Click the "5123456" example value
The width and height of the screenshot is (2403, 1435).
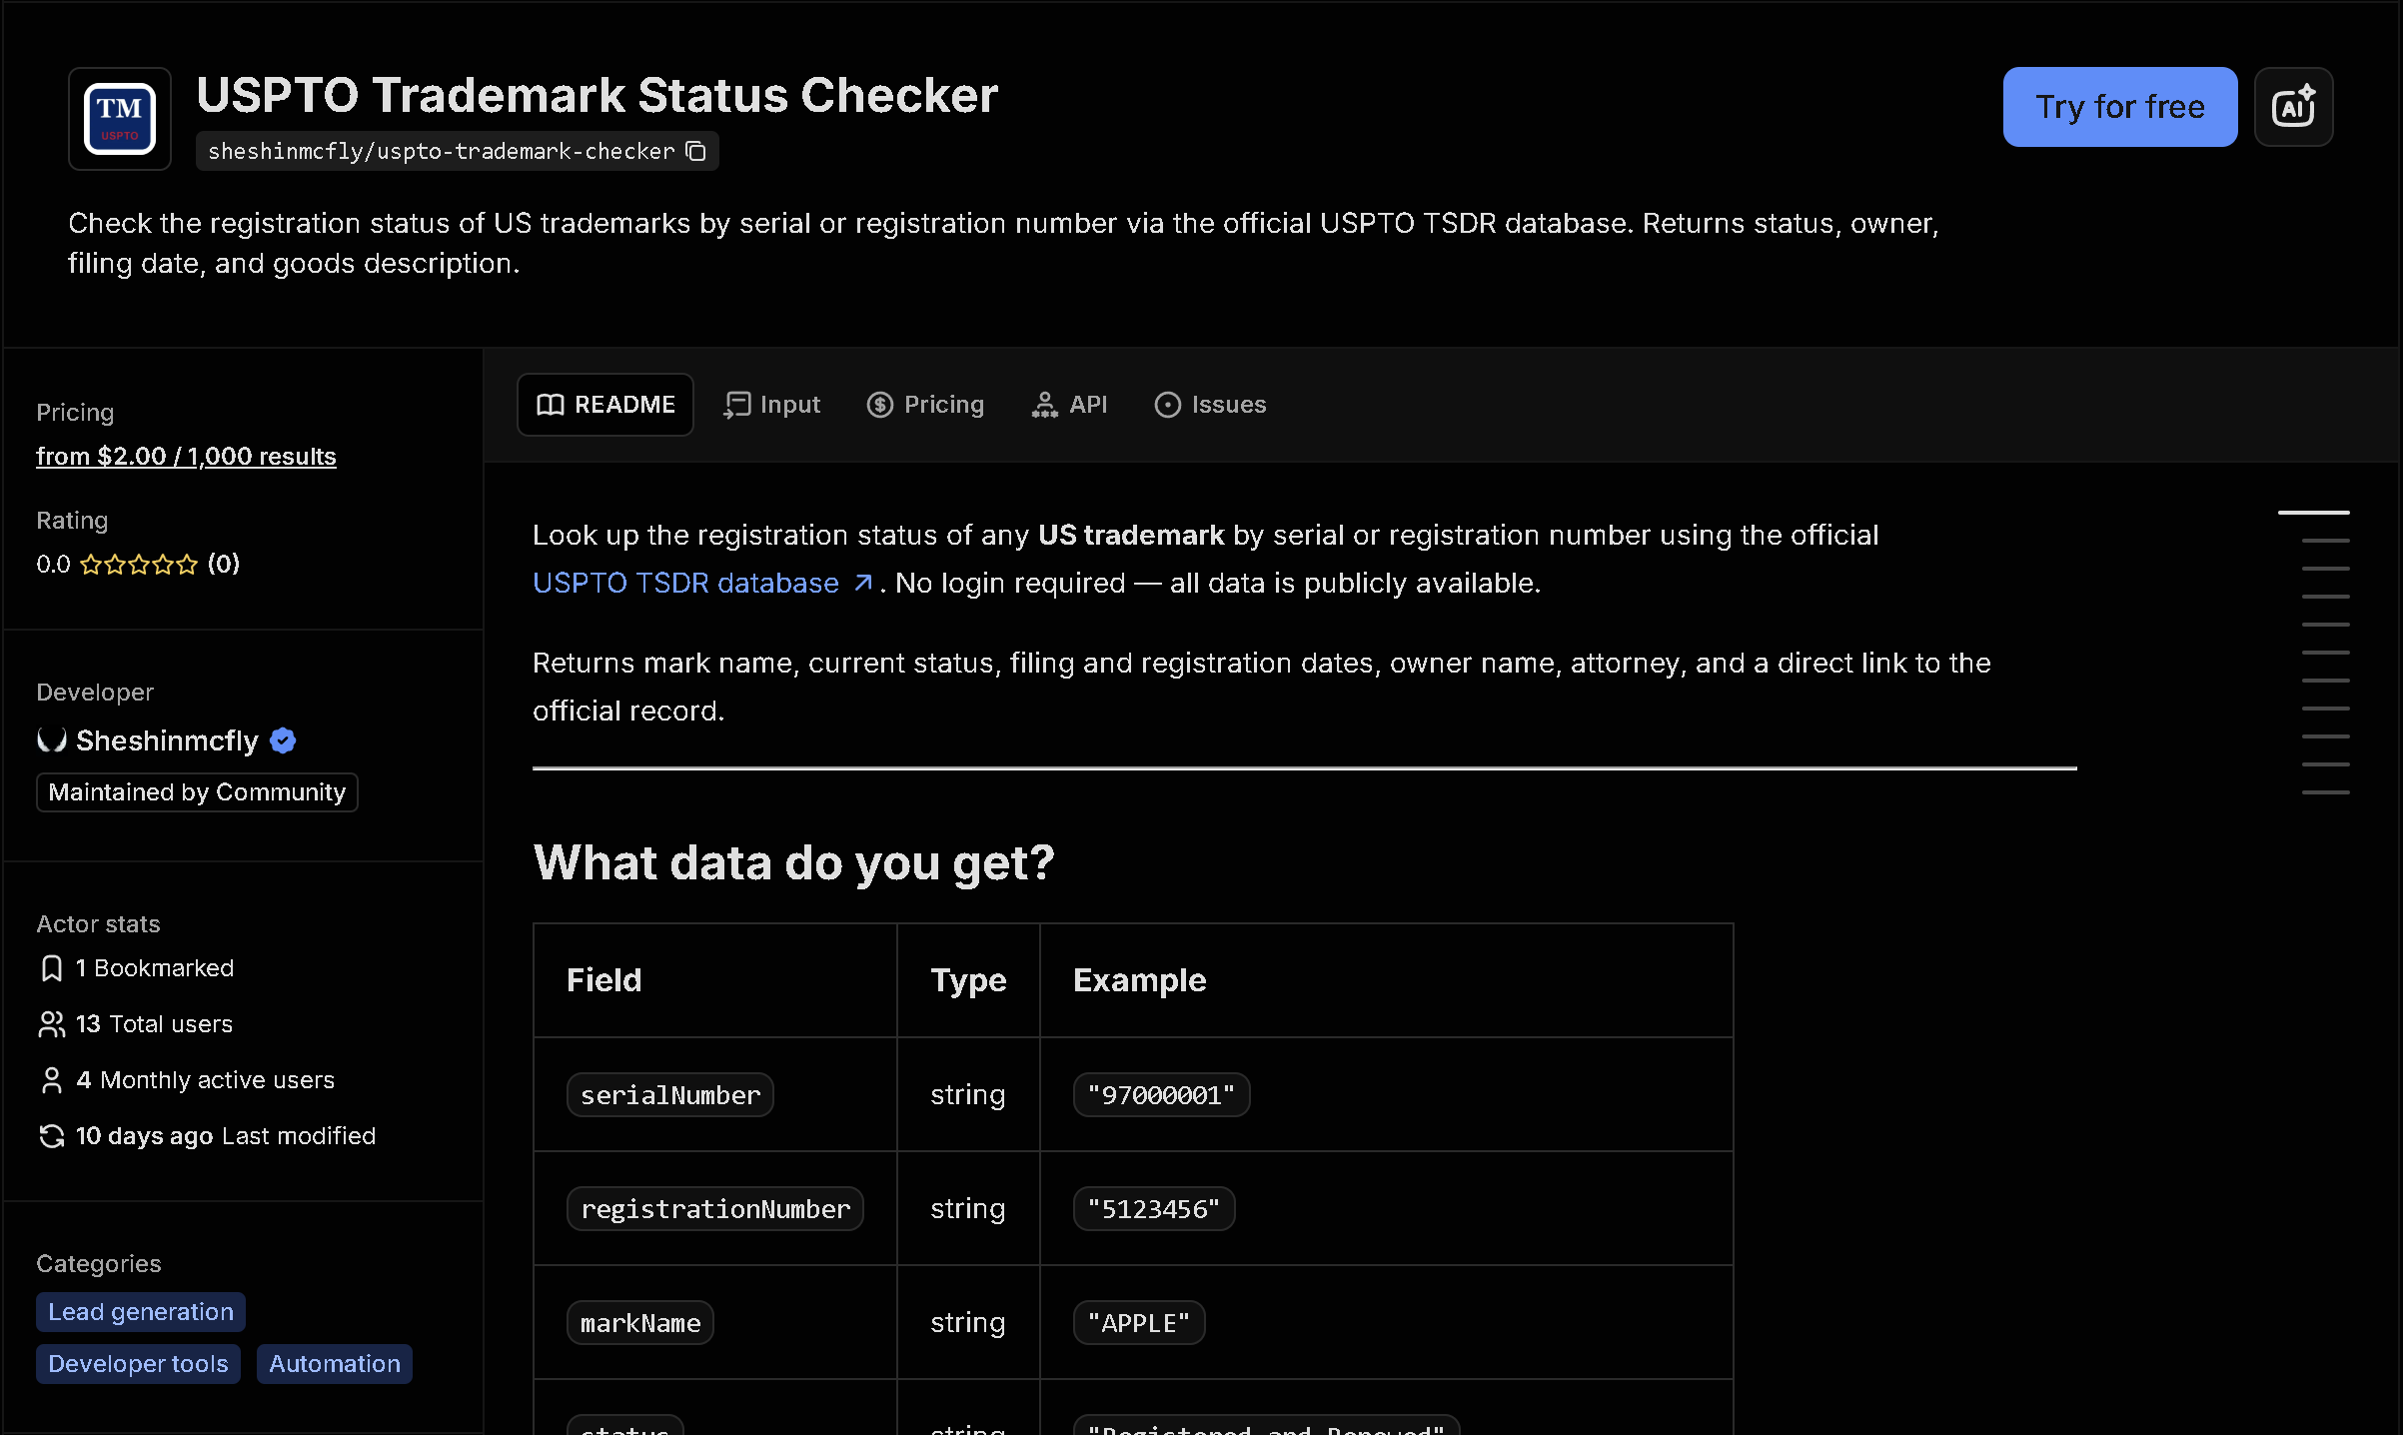coord(1154,1209)
